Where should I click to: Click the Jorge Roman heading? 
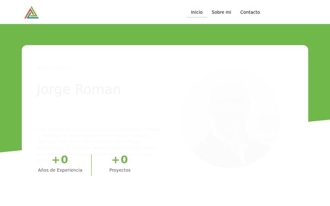pyautogui.click(x=78, y=90)
